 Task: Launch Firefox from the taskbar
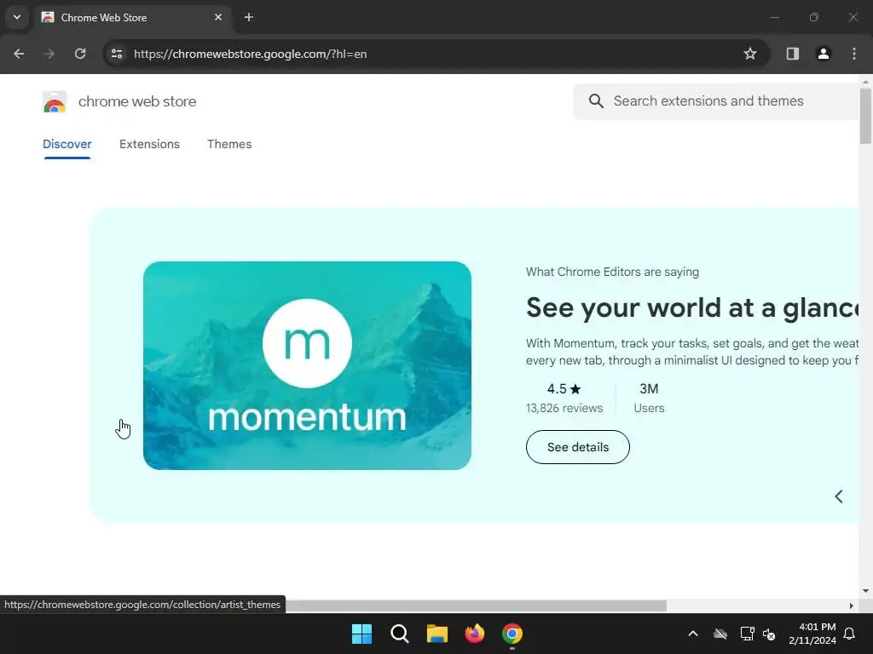pyautogui.click(x=474, y=634)
